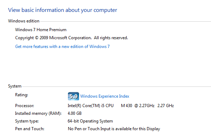
Task: Select the Intel(R) Core(TM) i5 CPU text
Action: 91,106
